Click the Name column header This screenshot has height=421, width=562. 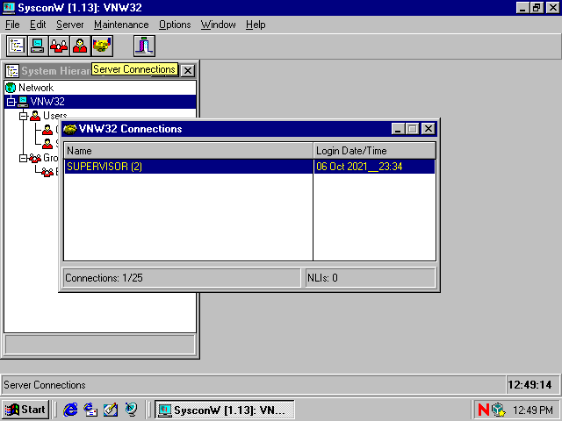point(188,151)
